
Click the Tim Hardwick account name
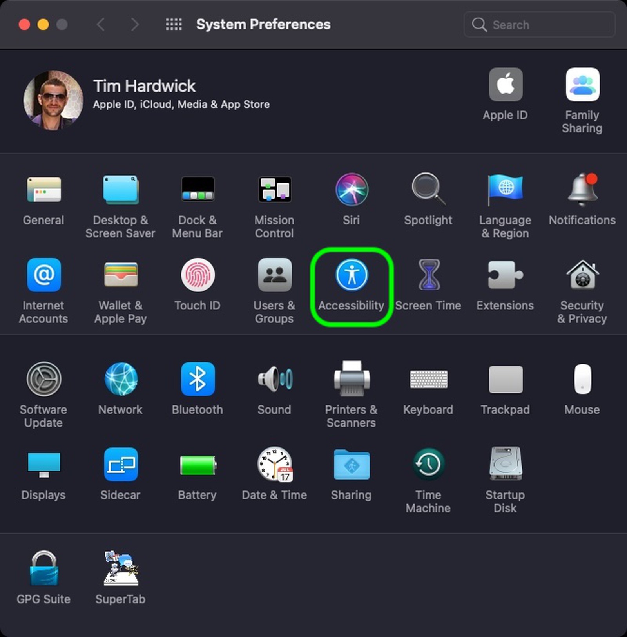pos(144,86)
